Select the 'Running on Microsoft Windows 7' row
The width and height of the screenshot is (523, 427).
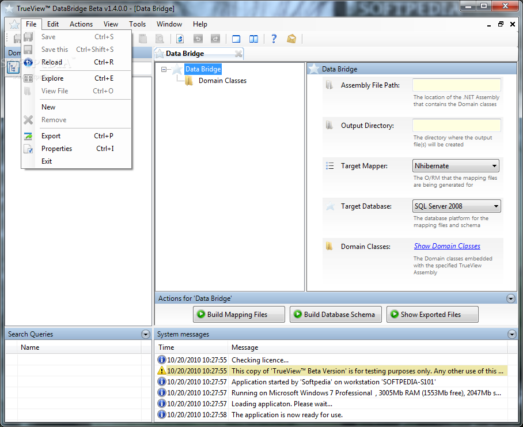332,392
